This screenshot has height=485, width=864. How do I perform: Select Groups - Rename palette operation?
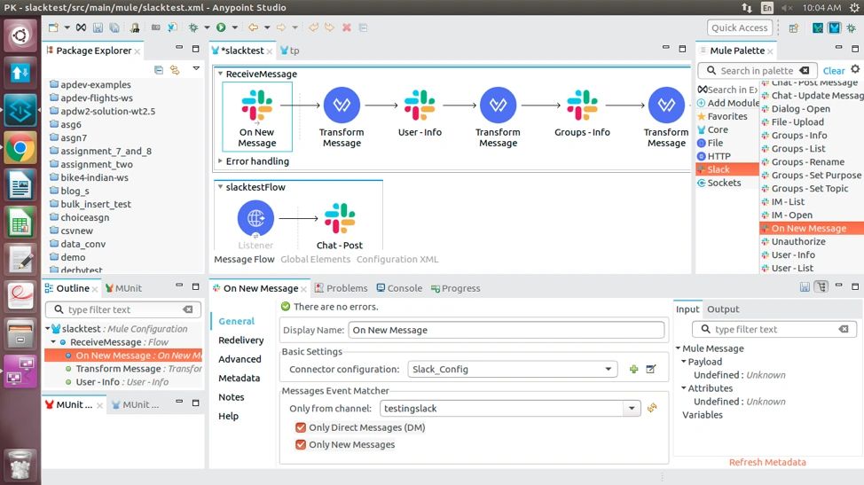tap(803, 162)
